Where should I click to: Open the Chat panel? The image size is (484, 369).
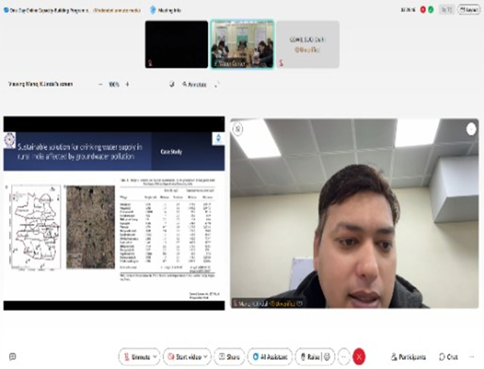point(448,357)
